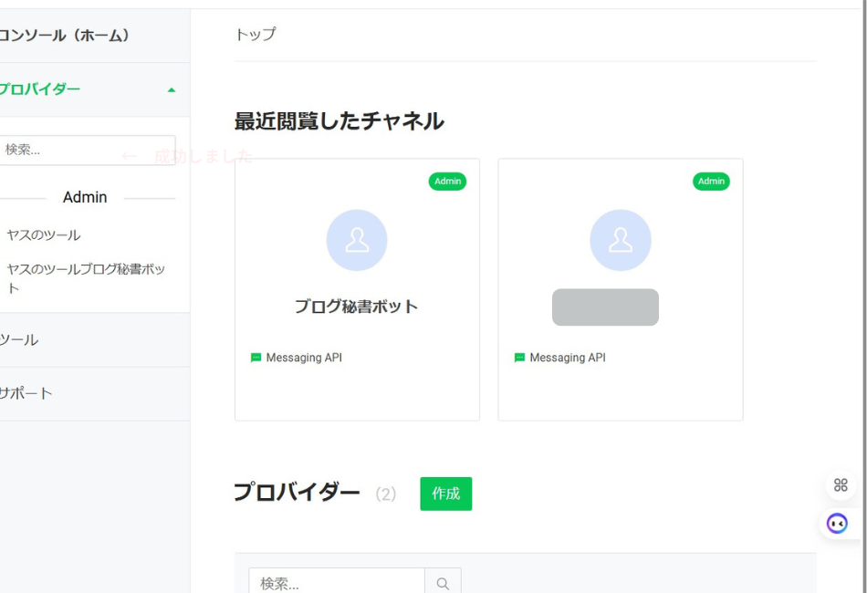Click the search magnifier icon in the provider search box

pos(444,581)
